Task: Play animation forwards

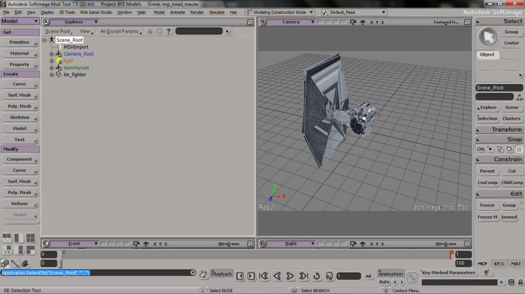Action: click(290, 276)
